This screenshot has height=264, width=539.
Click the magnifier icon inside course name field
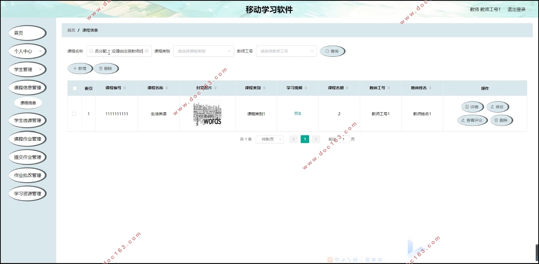(x=91, y=51)
